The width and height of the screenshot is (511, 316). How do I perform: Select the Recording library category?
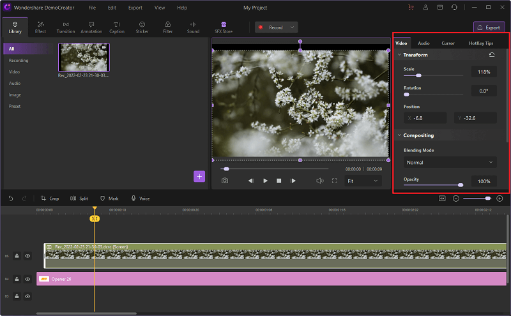(x=19, y=60)
